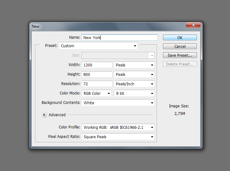
Task: Click the disabled Size dropdown
Action: [x=118, y=55]
